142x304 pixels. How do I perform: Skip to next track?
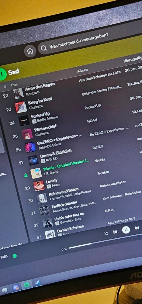(x=137, y=228)
